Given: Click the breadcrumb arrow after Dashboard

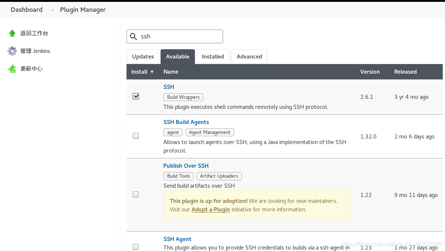Looking at the screenshot, I should [53, 10].
